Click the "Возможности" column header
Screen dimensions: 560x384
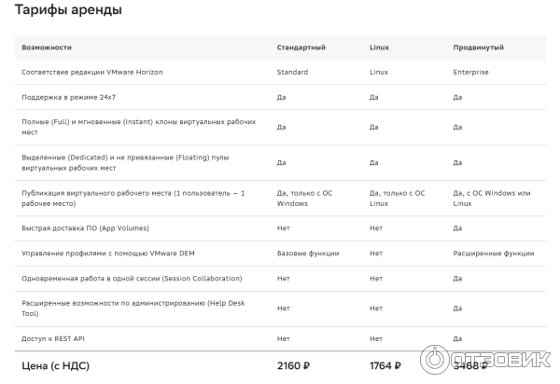(47, 47)
